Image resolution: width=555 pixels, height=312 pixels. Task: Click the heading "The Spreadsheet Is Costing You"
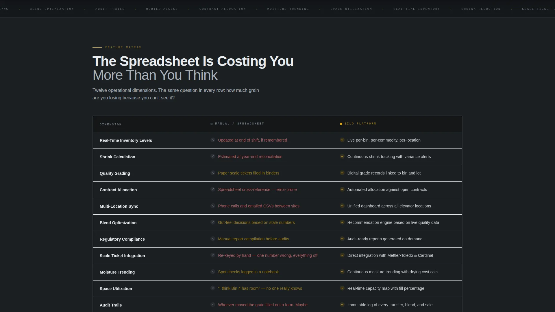[x=193, y=61]
